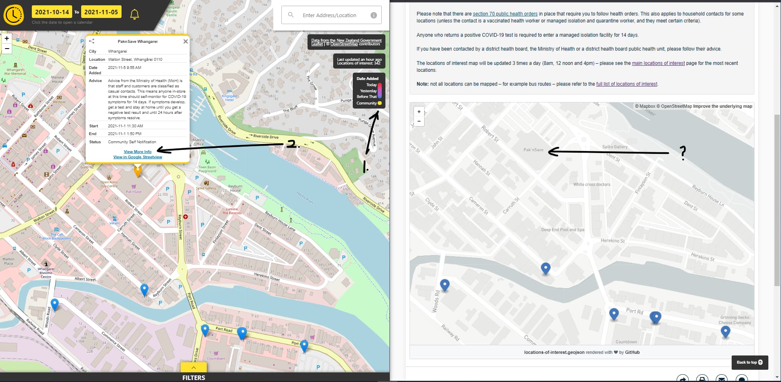Open the section 70 public health orders link
781x382 pixels.
click(x=505, y=14)
